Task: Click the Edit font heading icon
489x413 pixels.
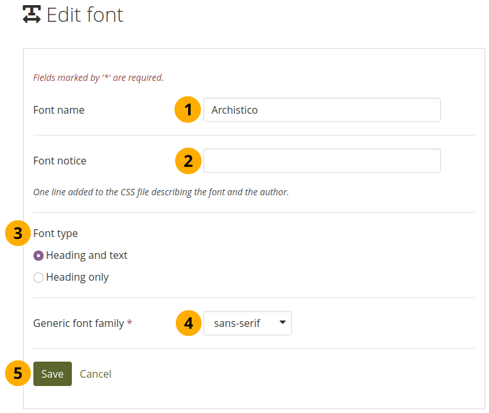Action: 31,14
